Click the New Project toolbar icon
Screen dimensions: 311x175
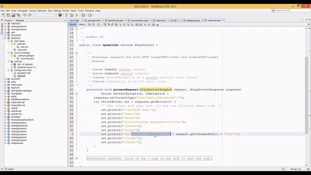point(8,15)
